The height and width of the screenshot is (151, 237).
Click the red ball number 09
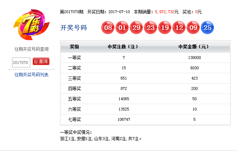click(193, 28)
